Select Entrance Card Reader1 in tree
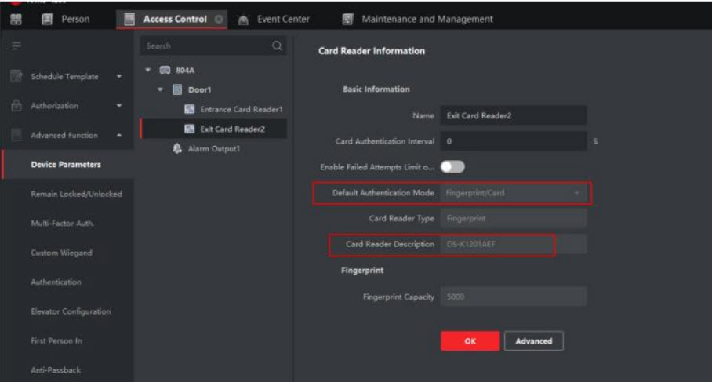712x382 pixels. 240,110
